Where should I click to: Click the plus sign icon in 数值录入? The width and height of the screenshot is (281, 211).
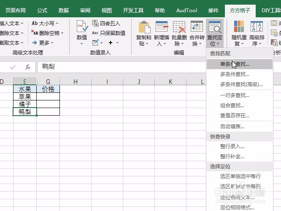point(111,43)
